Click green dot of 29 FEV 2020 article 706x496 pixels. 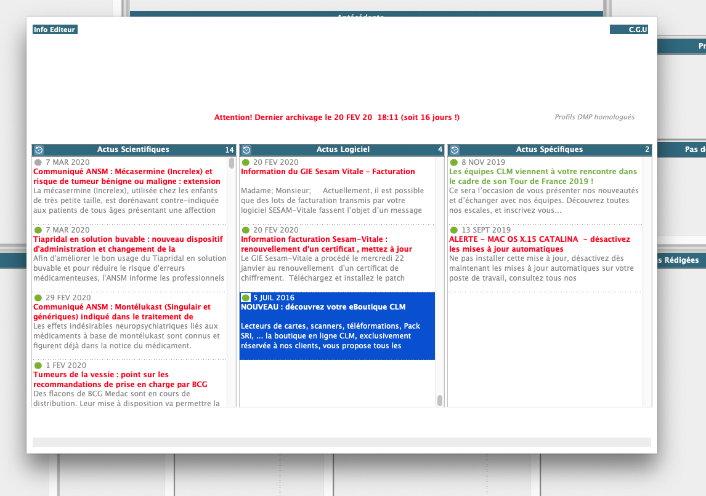point(38,298)
